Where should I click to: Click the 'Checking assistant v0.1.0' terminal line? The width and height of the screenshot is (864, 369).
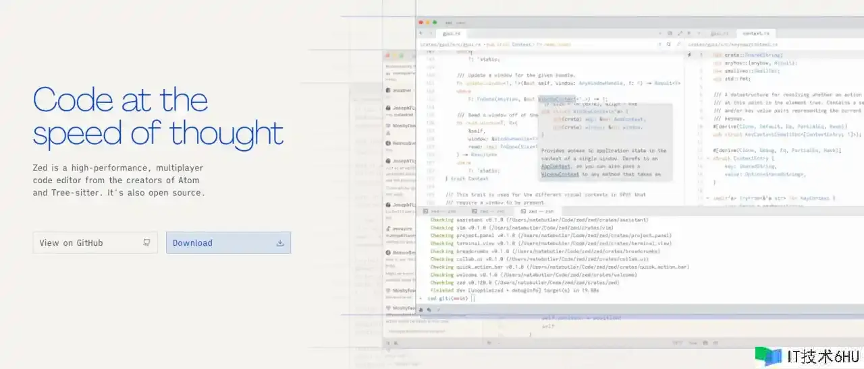[539, 220]
